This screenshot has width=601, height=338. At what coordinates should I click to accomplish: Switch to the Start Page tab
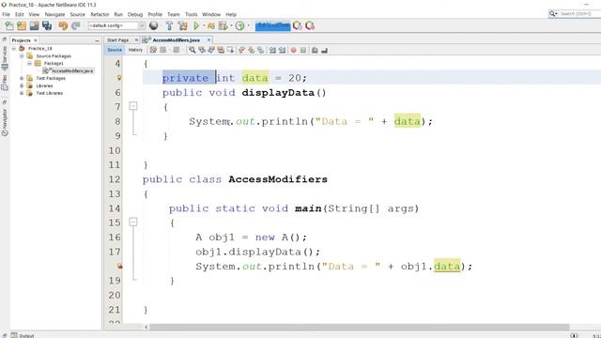117,39
